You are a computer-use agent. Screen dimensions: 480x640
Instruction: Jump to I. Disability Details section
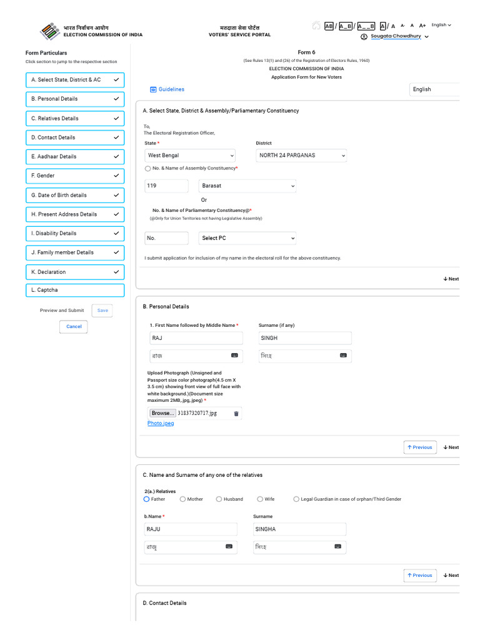pos(75,234)
